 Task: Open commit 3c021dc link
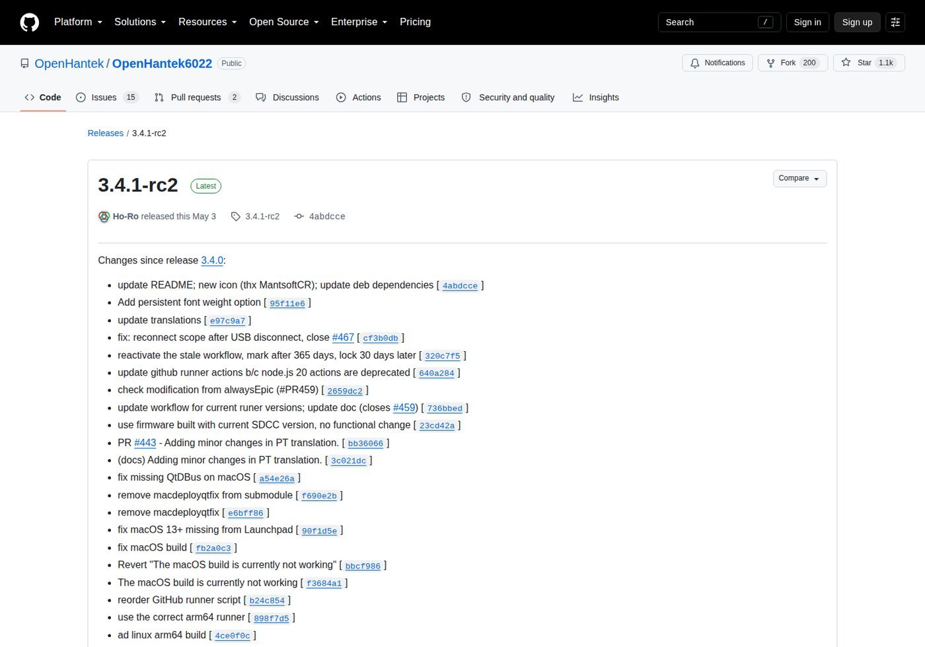(x=348, y=461)
